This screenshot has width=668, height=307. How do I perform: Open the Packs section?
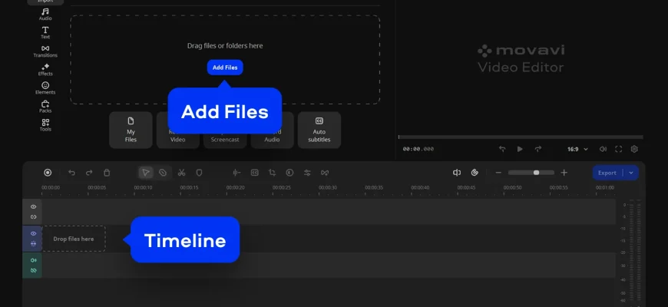(x=45, y=107)
